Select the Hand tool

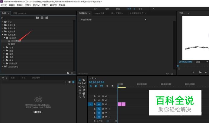point(84,93)
